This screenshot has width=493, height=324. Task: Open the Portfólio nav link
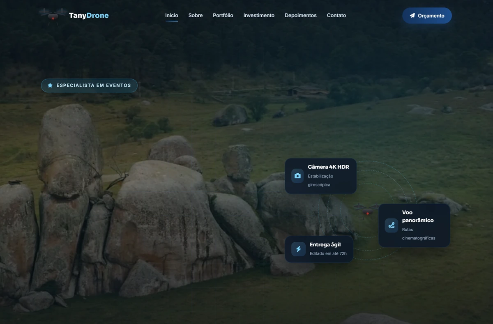coord(223,15)
